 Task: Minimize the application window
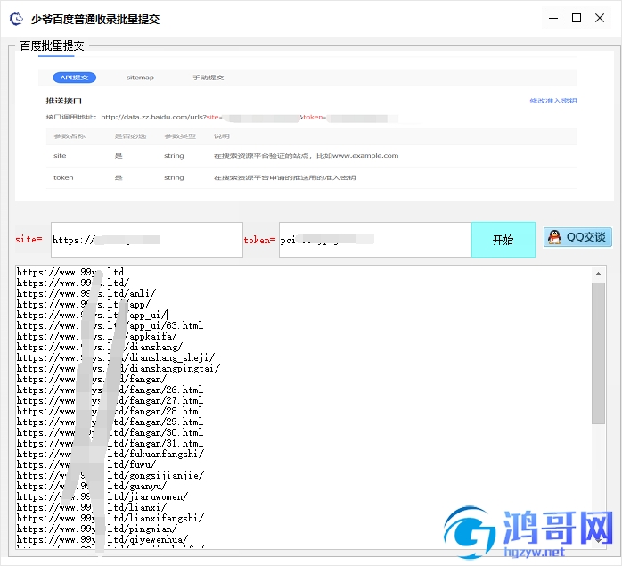(553, 18)
